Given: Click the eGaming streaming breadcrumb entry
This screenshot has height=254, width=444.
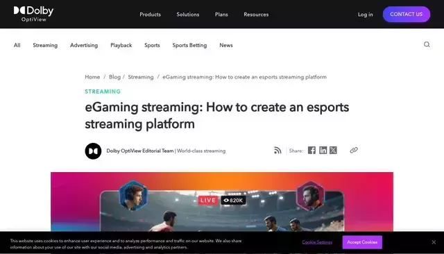Looking at the screenshot, I should [x=245, y=77].
